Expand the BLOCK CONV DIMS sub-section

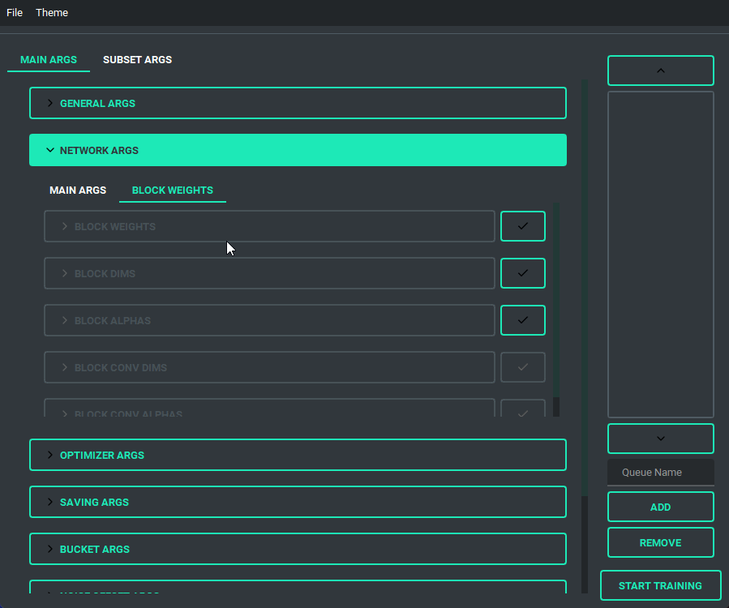[x=269, y=367]
